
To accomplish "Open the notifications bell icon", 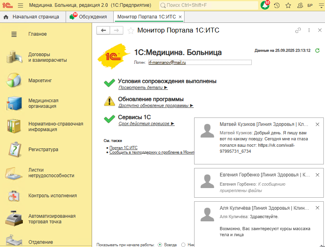I will pos(265,5).
